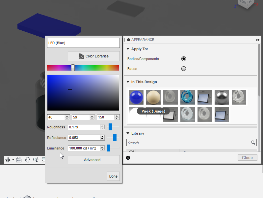The width and height of the screenshot is (263, 198).
Task: Click Done in color editor
Action: tap(113, 176)
